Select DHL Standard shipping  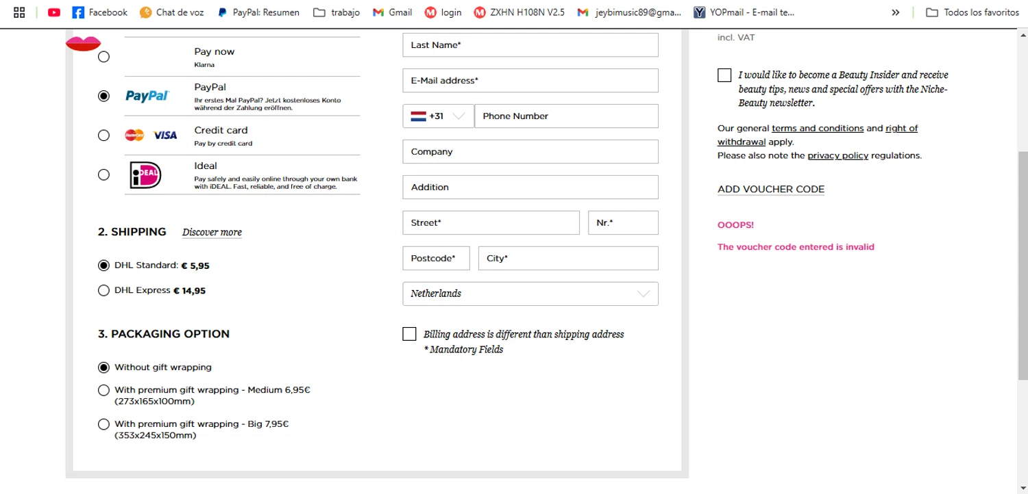103,265
